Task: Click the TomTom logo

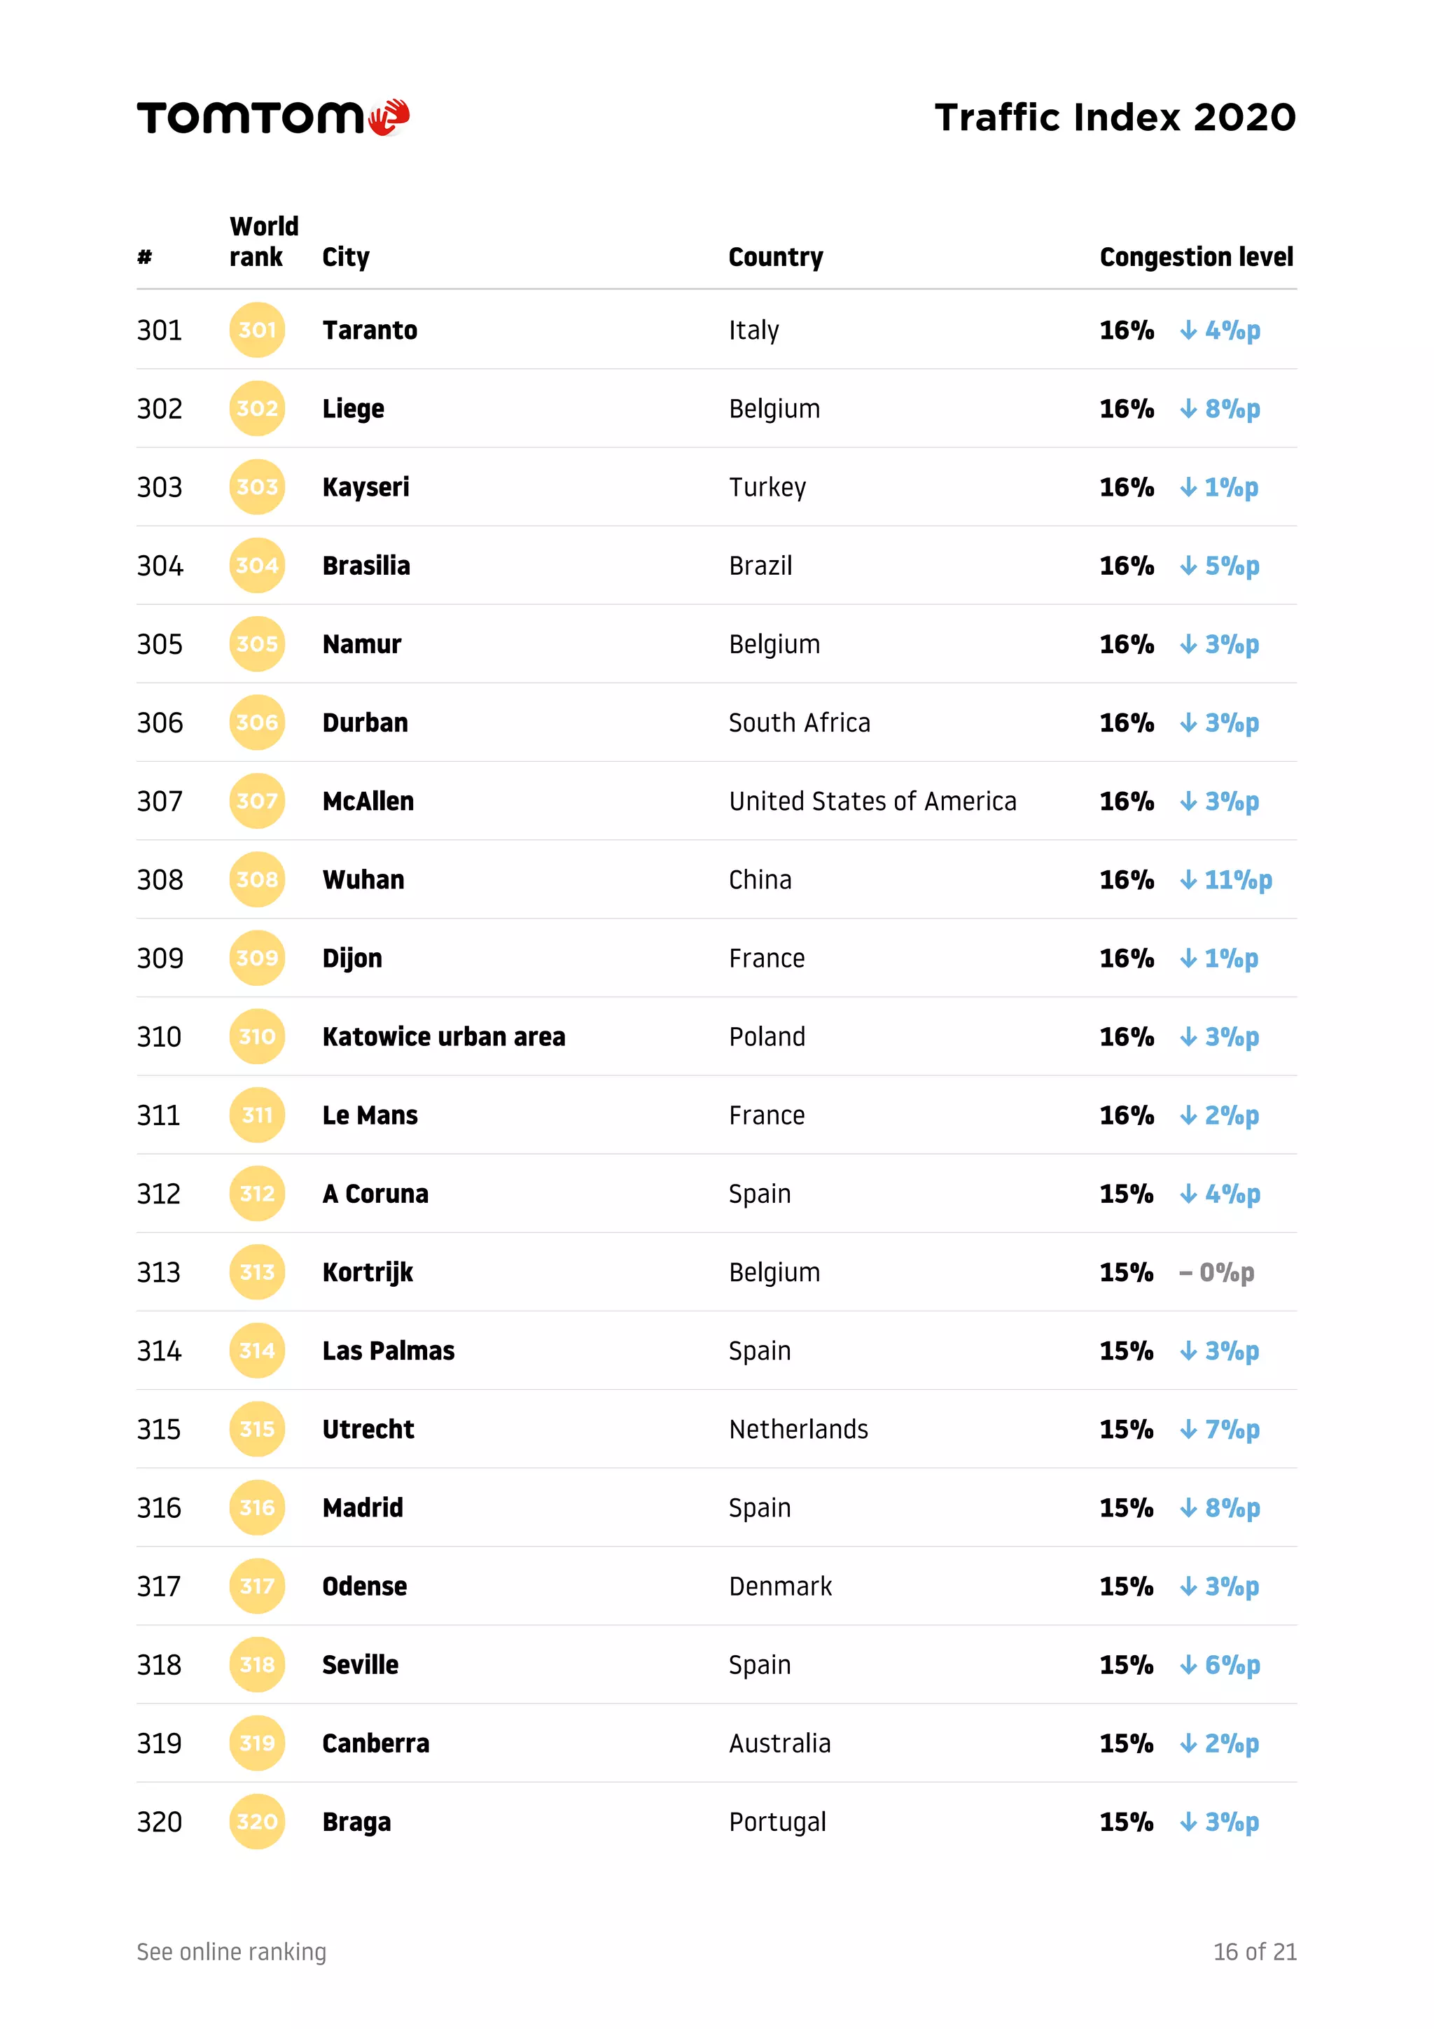Action: click(x=273, y=118)
